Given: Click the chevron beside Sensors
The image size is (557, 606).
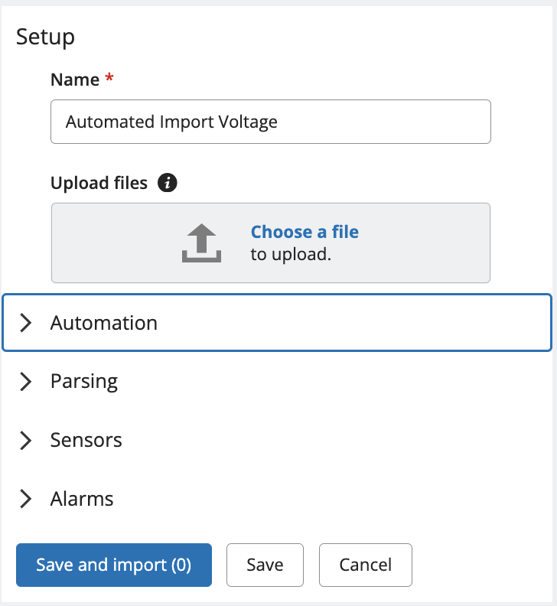Looking at the screenshot, I should coord(25,440).
